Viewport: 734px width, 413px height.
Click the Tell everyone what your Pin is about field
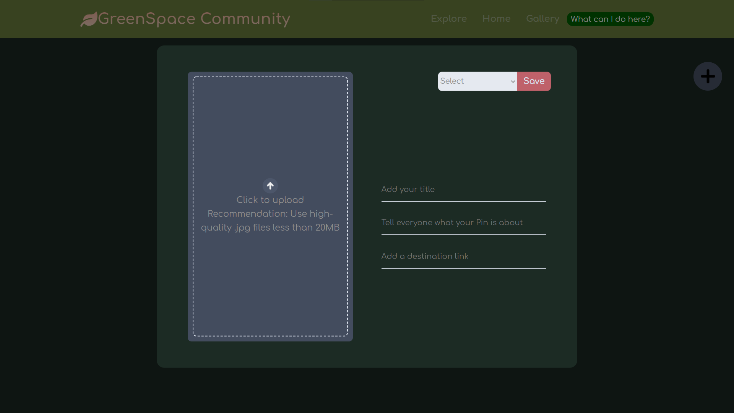[463, 223]
